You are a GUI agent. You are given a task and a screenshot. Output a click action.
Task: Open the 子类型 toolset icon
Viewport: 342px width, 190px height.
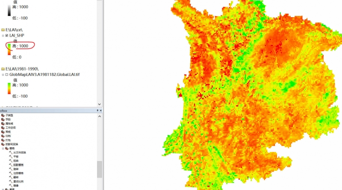pyautogui.click(x=3, y=116)
